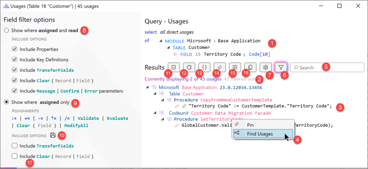Click the GlobalCustomer.Validate code line
Viewport: 368px width, 169px height.
click(257, 125)
